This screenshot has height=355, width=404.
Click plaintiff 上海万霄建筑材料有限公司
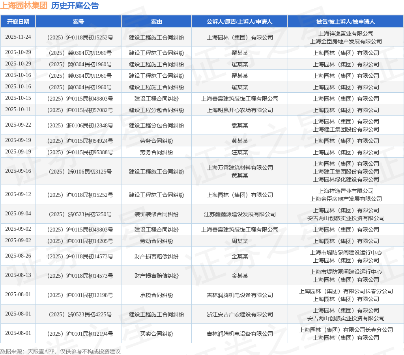[239, 168]
